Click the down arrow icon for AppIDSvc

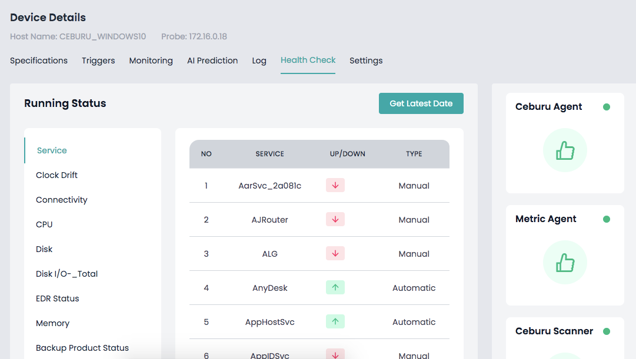point(335,354)
